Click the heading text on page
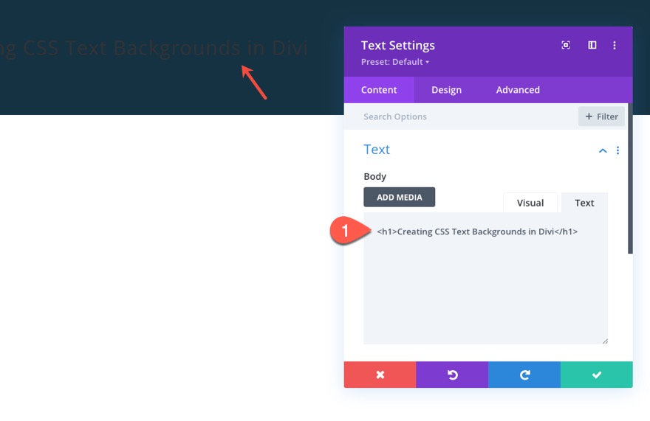This screenshot has width=650, height=421. point(154,49)
